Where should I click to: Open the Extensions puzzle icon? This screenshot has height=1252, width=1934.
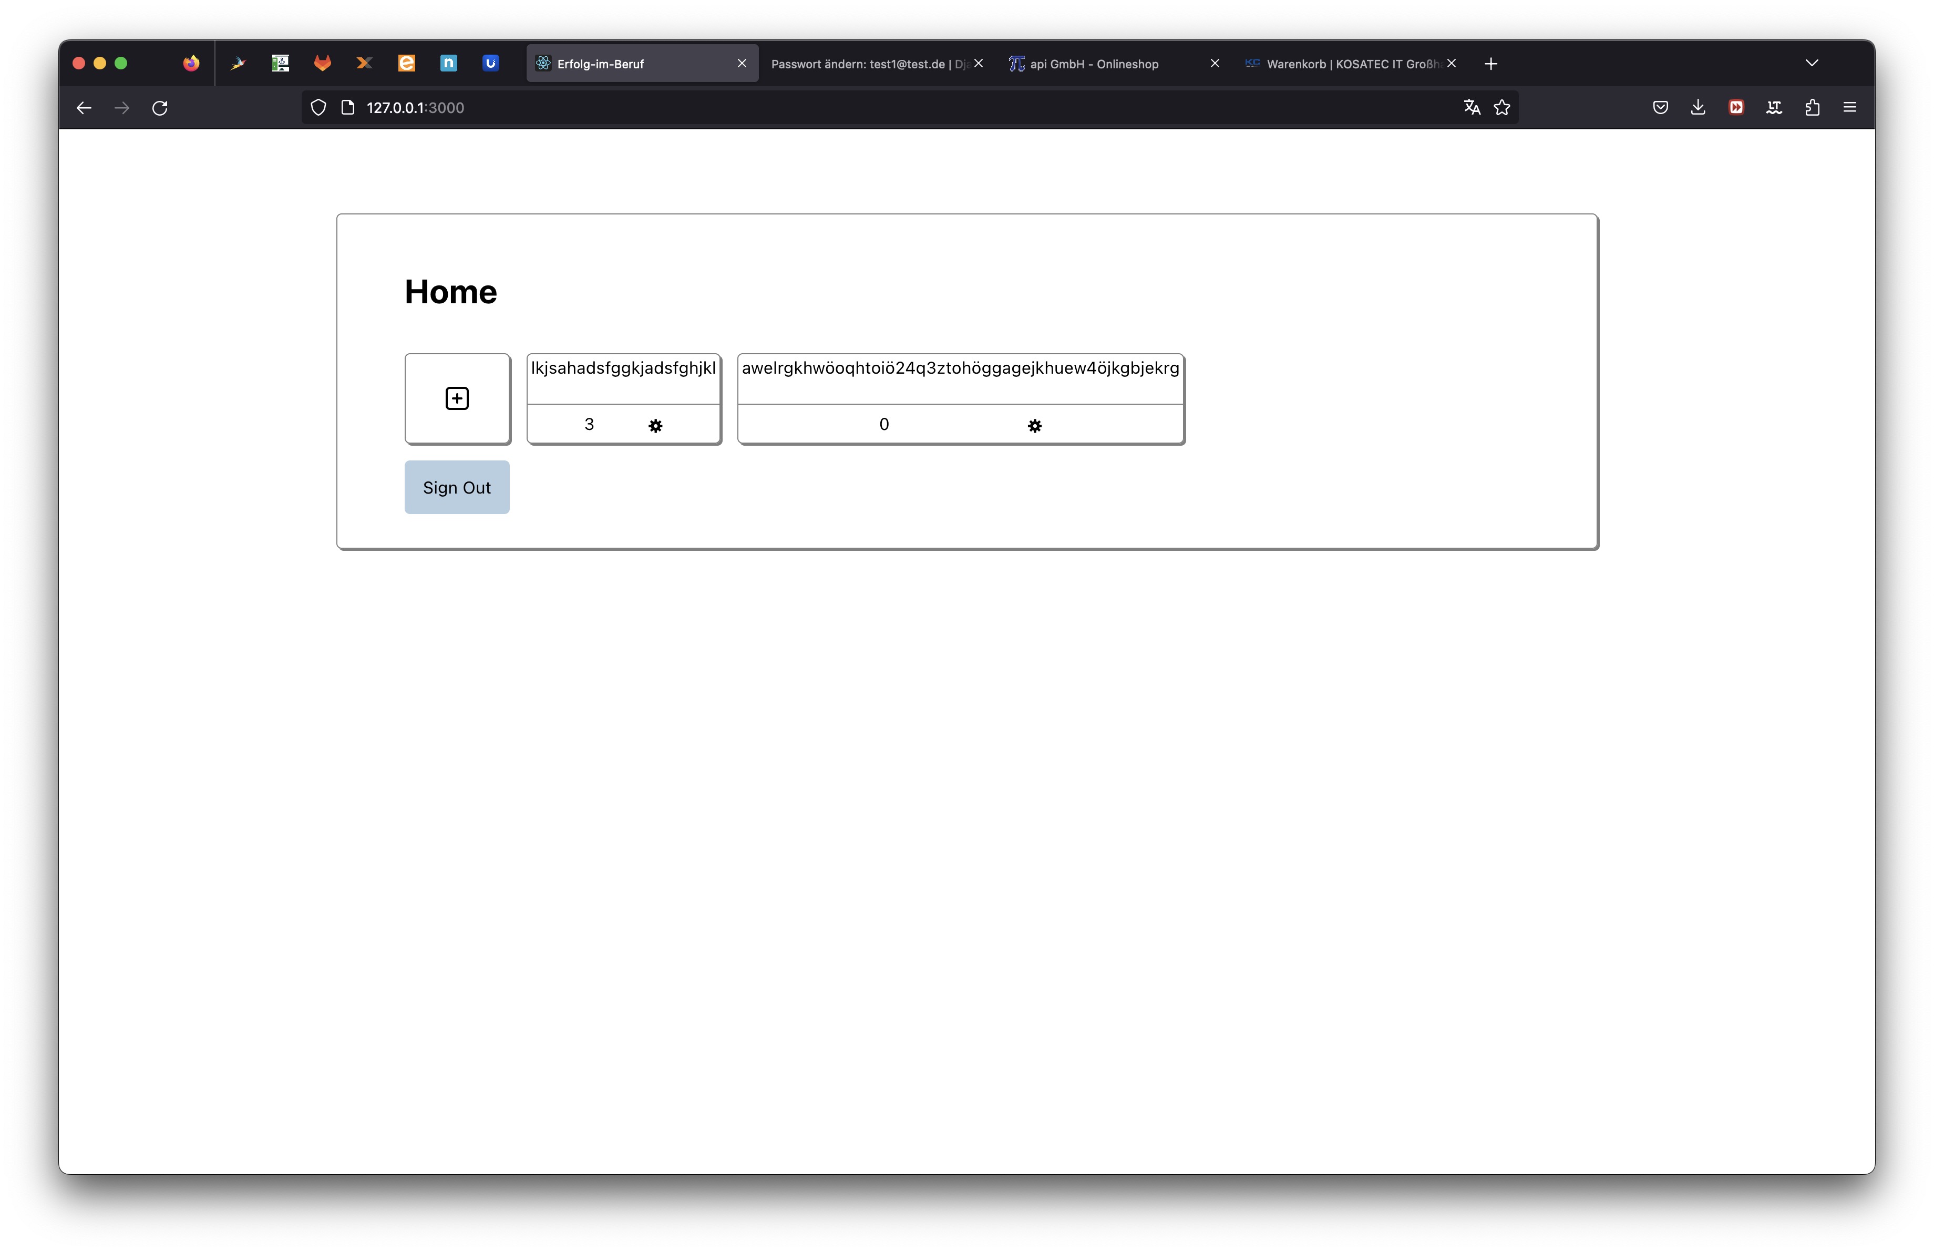[x=1812, y=107]
